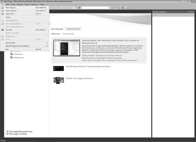Choose Open Project... from File menu
This screenshot has width=196, height=142.
pos(25,11)
